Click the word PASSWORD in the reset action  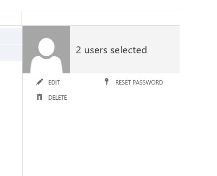pyautogui.click(x=148, y=83)
